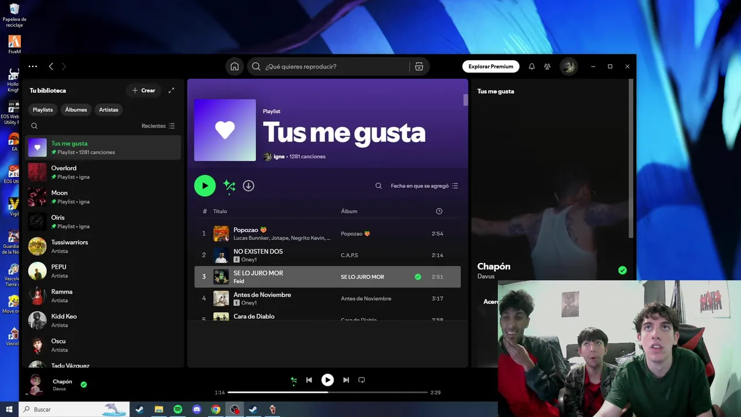Open Papelera de reciclaje desktop icon
The height and width of the screenshot is (417, 741).
14,15
